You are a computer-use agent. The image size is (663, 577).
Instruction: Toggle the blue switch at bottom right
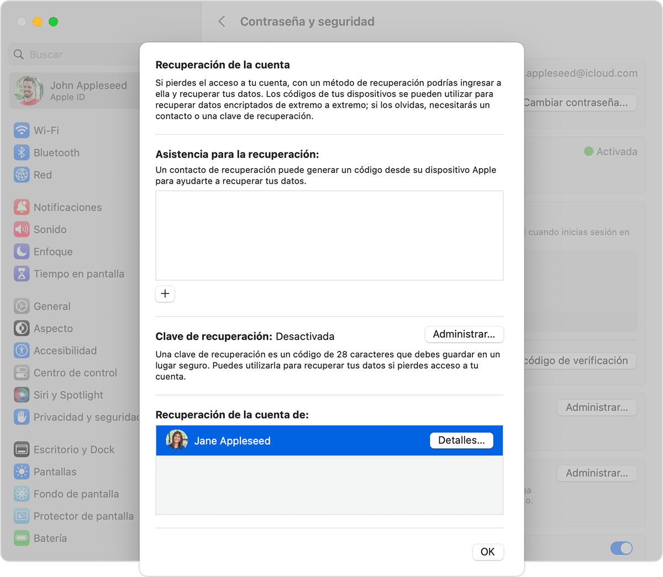tap(621, 548)
